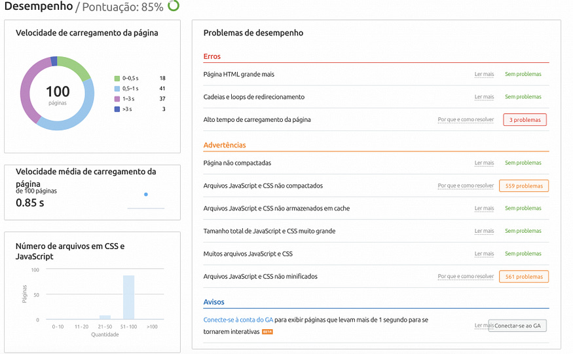Click the dark blue >3 s legend swatch
The height and width of the screenshot is (354, 573).
pos(117,109)
